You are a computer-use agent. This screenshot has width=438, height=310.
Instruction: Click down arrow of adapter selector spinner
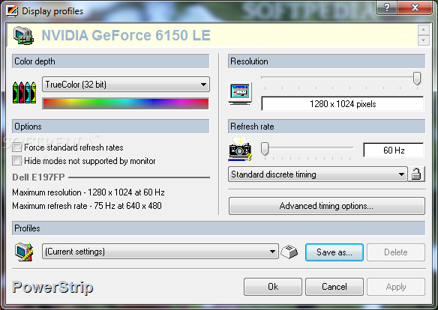point(424,40)
